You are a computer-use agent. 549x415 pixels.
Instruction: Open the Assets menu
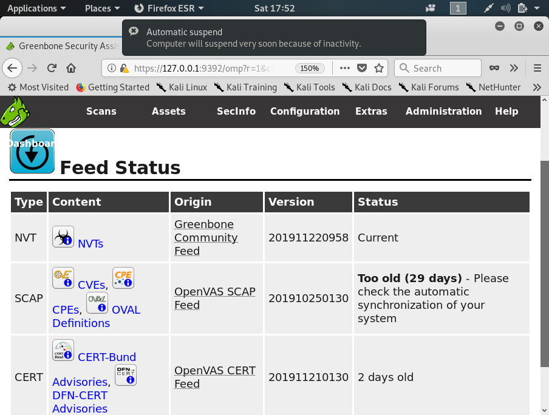168,111
